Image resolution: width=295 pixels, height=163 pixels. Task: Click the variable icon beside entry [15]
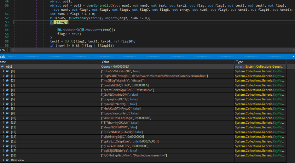(x=8, y=141)
